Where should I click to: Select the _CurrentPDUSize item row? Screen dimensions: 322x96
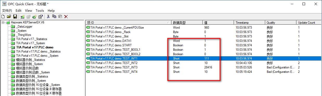coord(204,28)
